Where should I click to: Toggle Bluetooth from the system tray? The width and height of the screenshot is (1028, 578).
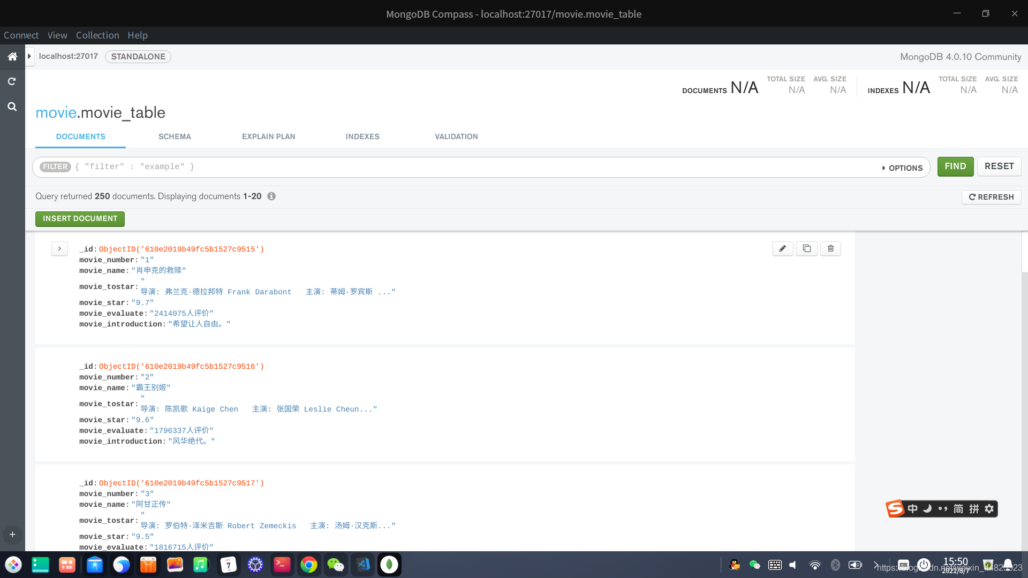click(835, 565)
